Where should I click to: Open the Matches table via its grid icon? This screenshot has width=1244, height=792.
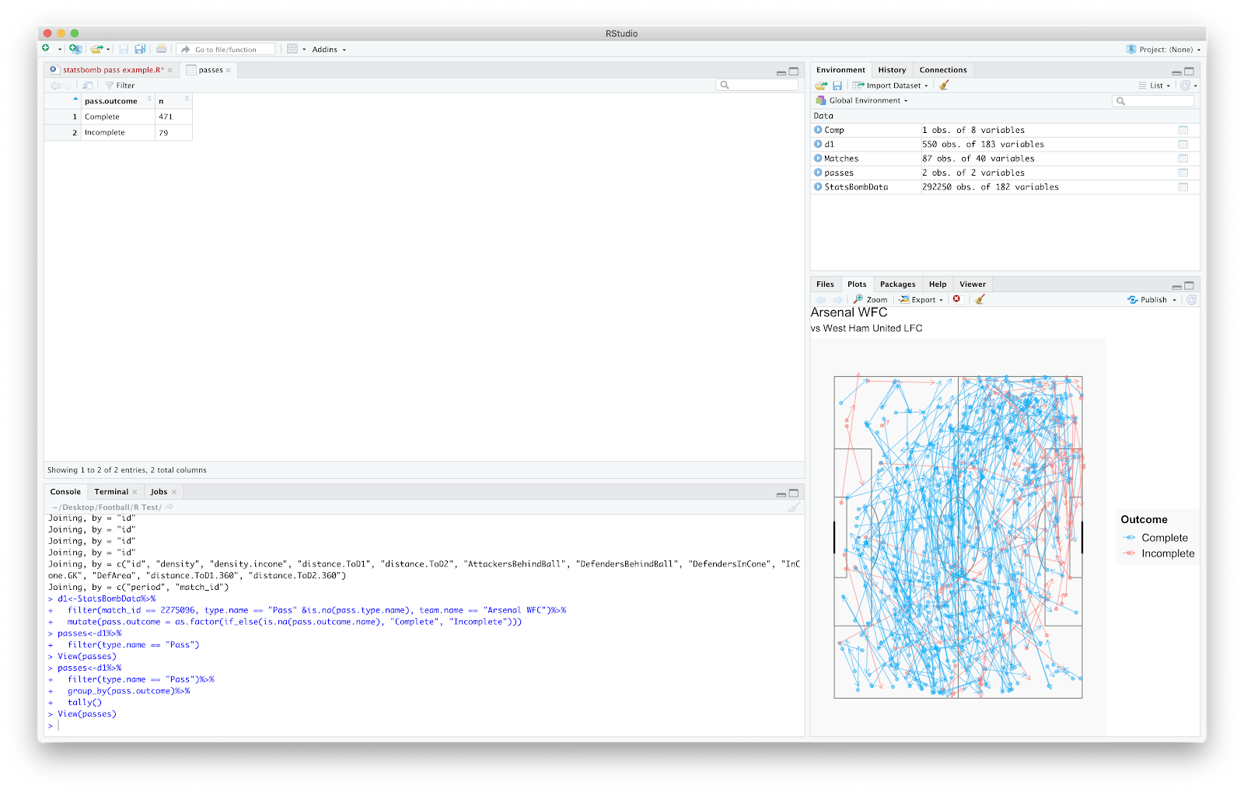[1183, 159]
